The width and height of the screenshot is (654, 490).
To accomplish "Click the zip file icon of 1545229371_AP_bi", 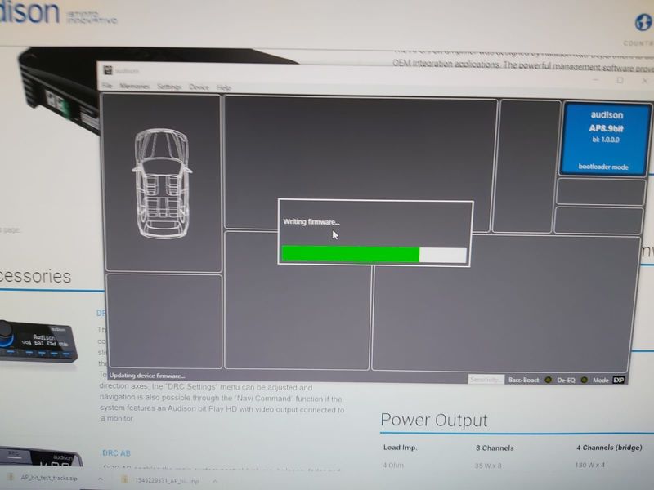I will tap(125, 480).
